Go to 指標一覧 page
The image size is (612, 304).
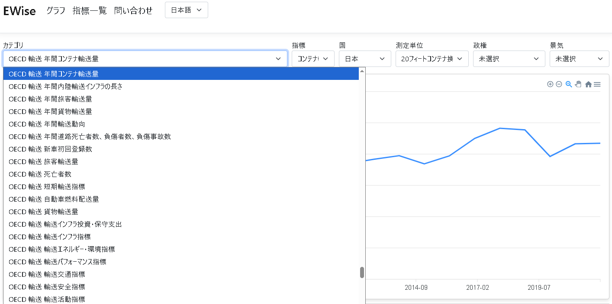click(90, 11)
